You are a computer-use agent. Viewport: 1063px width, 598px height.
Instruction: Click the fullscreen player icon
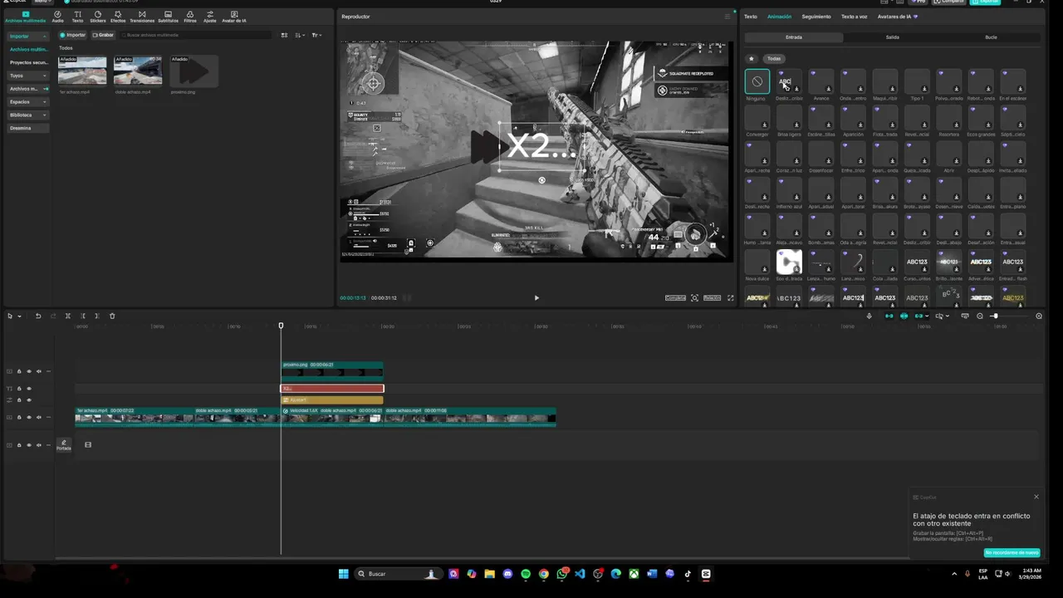pyautogui.click(x=731, y=297)
